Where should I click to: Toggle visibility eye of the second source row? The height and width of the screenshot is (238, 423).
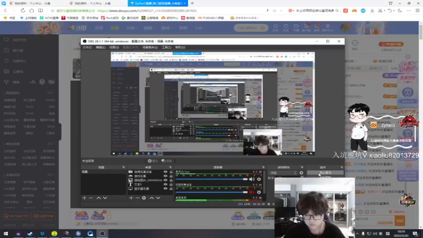click(165, 176)
